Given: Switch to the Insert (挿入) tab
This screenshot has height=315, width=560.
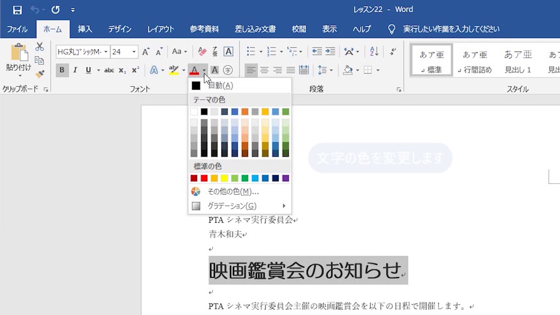Looking at the screenshot, I should [85, 29].
